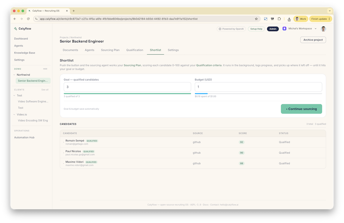Click the Admin badge

[x=273, y=29]
